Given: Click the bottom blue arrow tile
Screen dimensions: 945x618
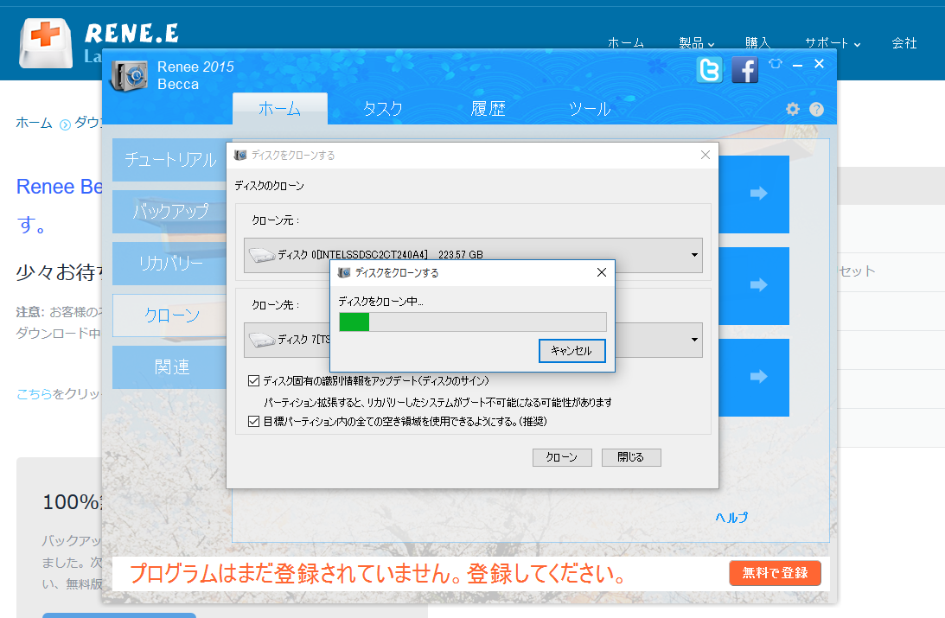Looking at the screenshot, I should tap(754, 377).
